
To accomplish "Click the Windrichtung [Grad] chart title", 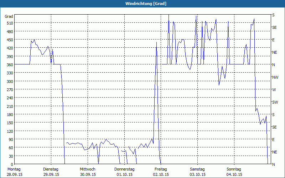I will (x=146, y=4).
